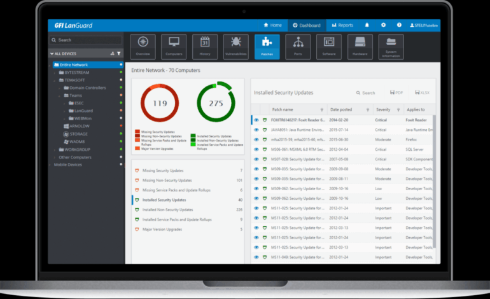Click the green Installed Security Updates legend swatch
Viewport: 490px width, 299px height.
[193, 136]
